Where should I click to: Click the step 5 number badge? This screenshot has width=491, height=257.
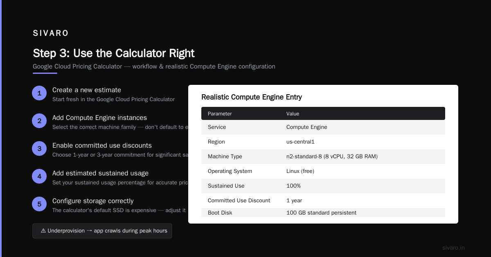[x=39, y=204]
